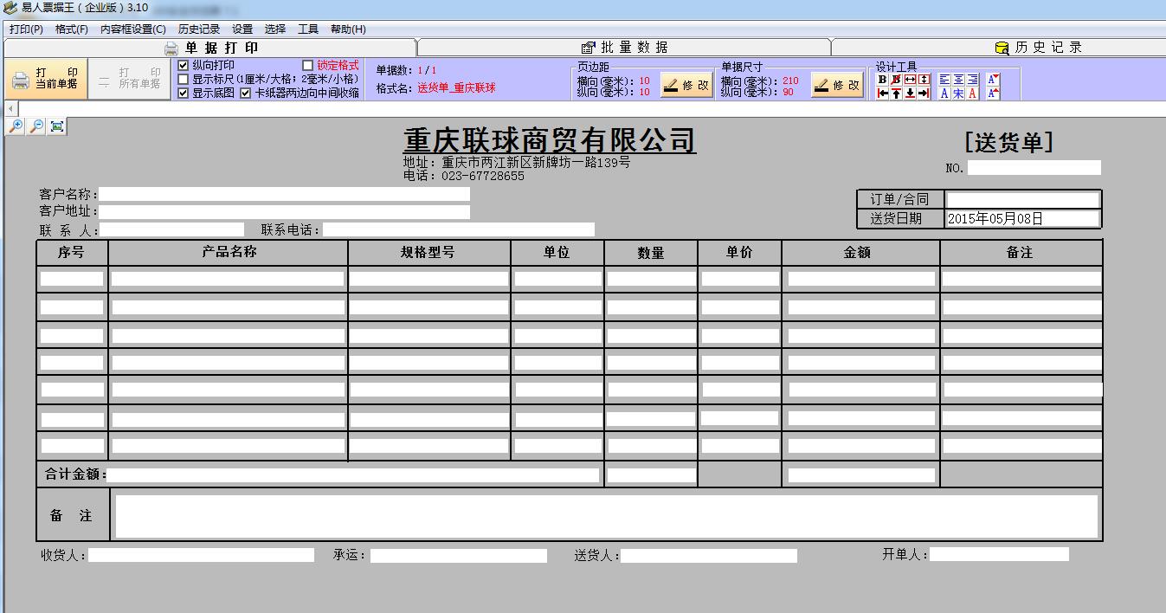The image size is (1166, 613).
Task: Click the 重庆联球商贸有限公司 title text
Action: tap(550, 139)
